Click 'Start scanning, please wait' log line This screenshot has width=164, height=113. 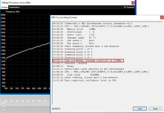86,46
